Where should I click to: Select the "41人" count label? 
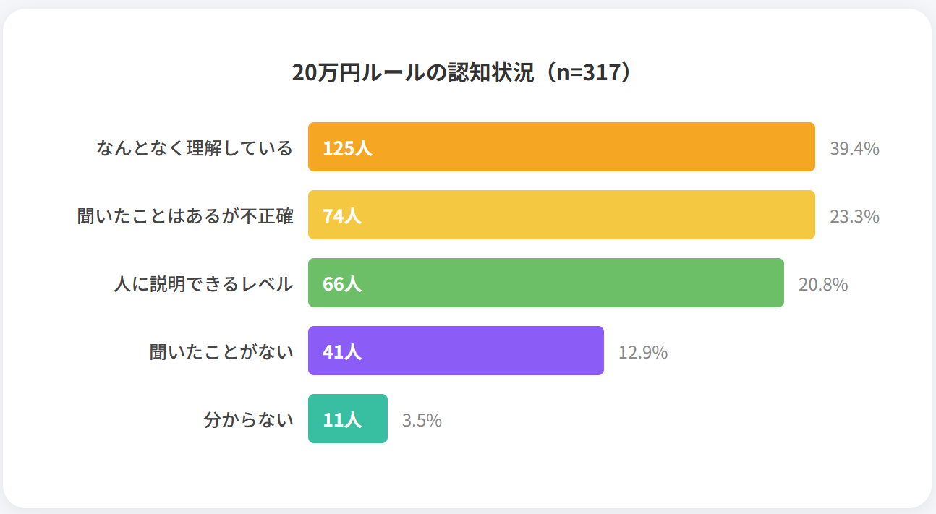[342, 352]
